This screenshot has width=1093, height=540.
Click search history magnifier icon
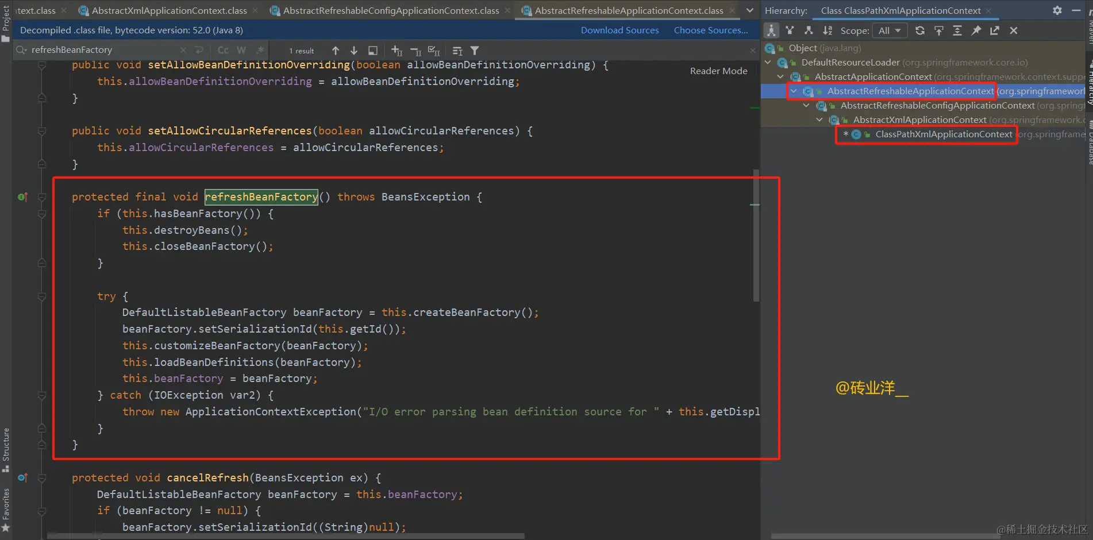pyautogui.click(x=22, y=50)
